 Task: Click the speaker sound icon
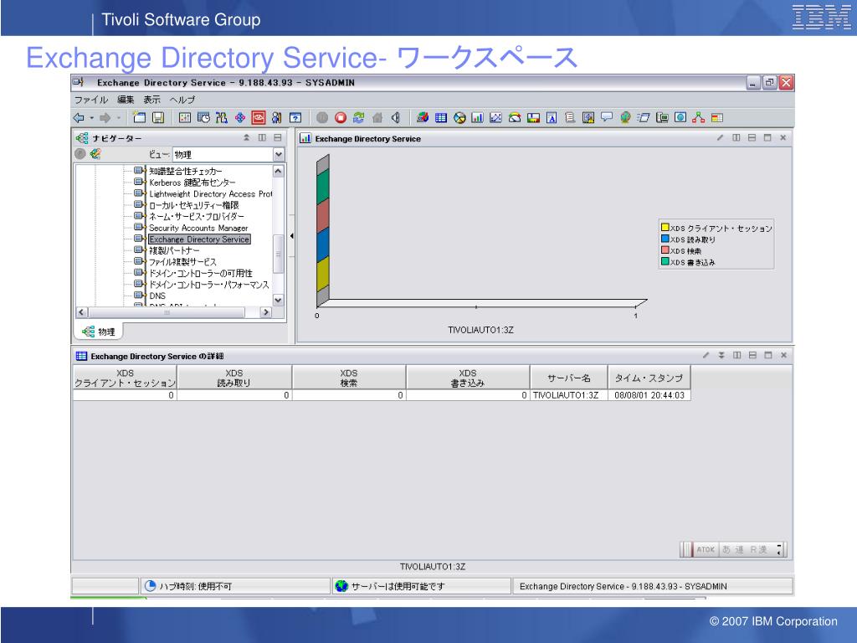pos(396,117)
